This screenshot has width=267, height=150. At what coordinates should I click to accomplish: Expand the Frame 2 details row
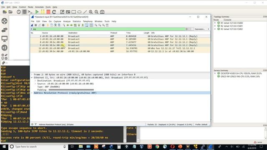[32, 75]
